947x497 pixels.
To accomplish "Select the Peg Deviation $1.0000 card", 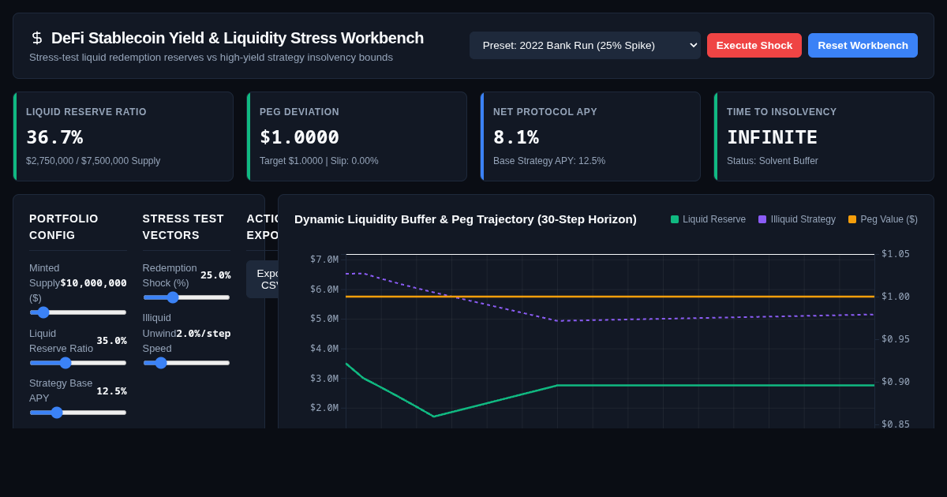I will point(357,136).
